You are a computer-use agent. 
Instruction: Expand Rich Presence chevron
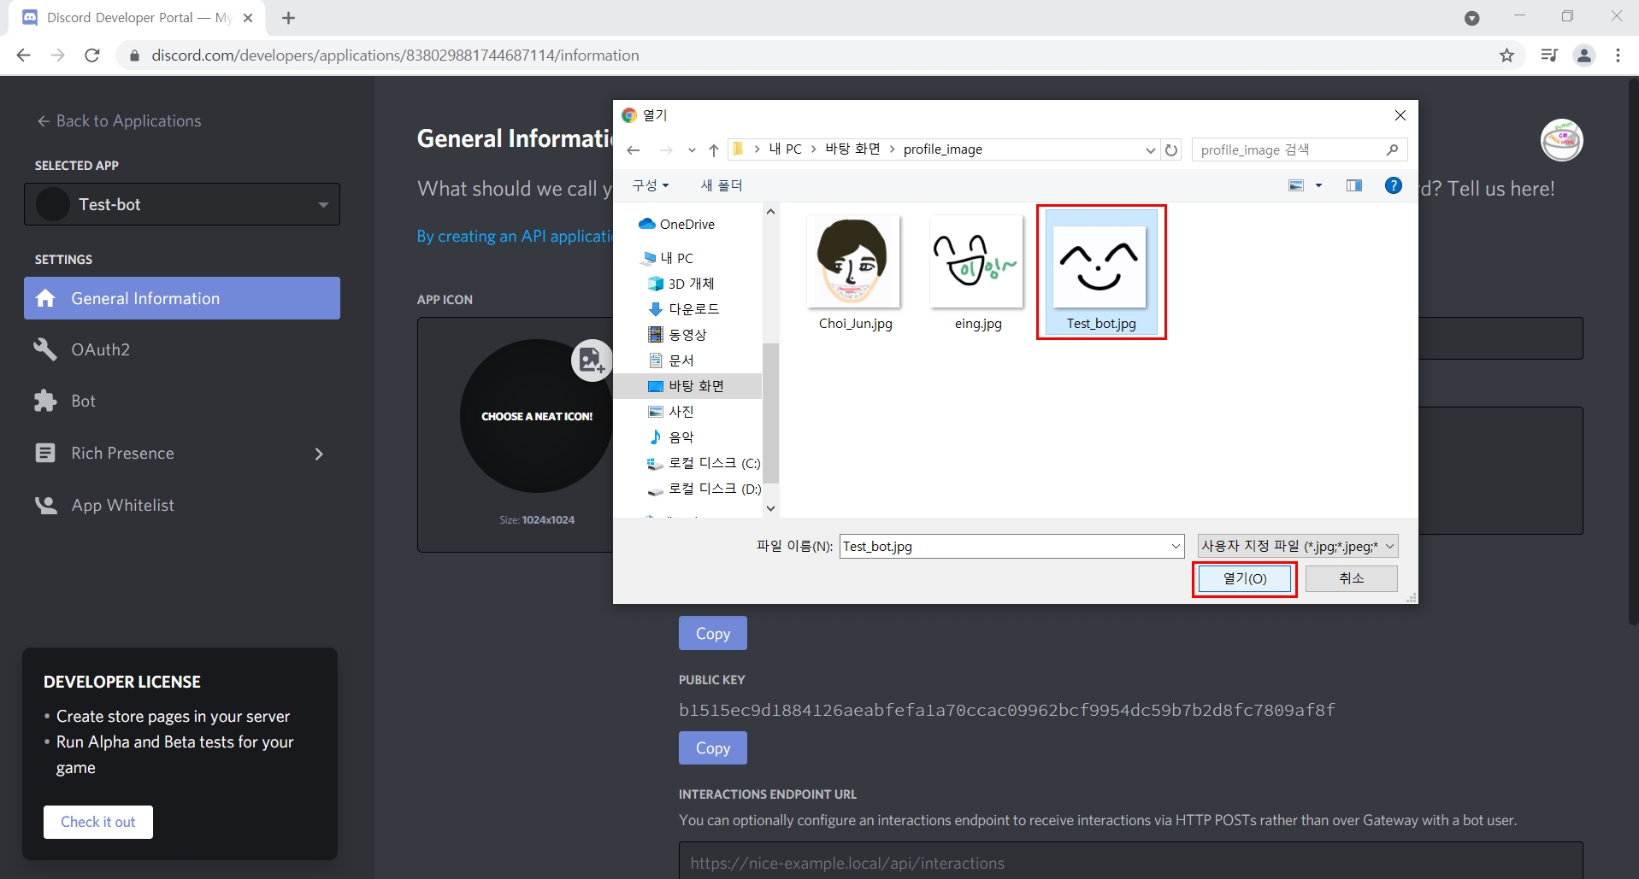(319, 454)
